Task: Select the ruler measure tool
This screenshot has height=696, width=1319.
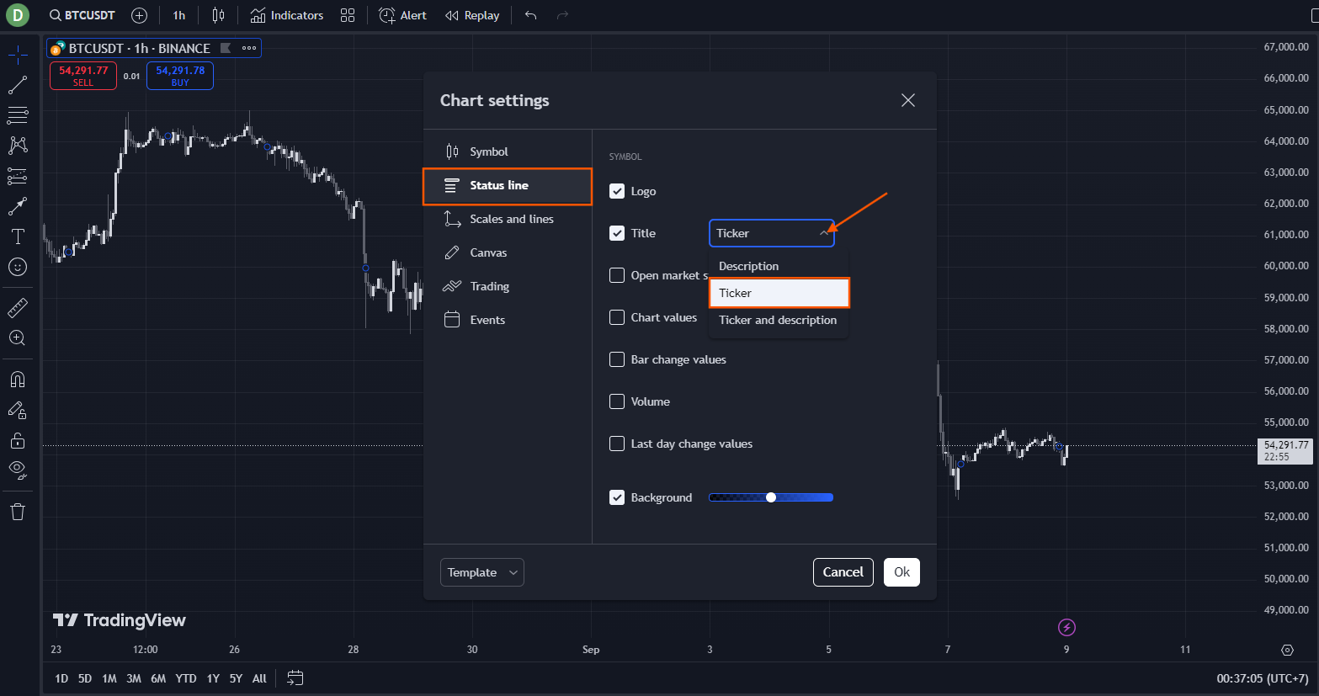Action: tap(18, 308)
